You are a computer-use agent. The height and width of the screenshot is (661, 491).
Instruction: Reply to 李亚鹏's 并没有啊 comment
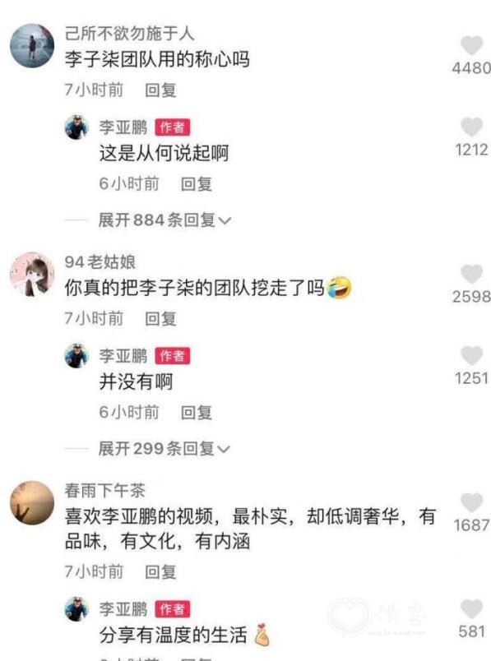(x=196, y=412)
